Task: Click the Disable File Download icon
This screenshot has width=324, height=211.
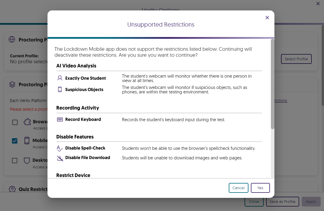Action: [x=60, y=158]
